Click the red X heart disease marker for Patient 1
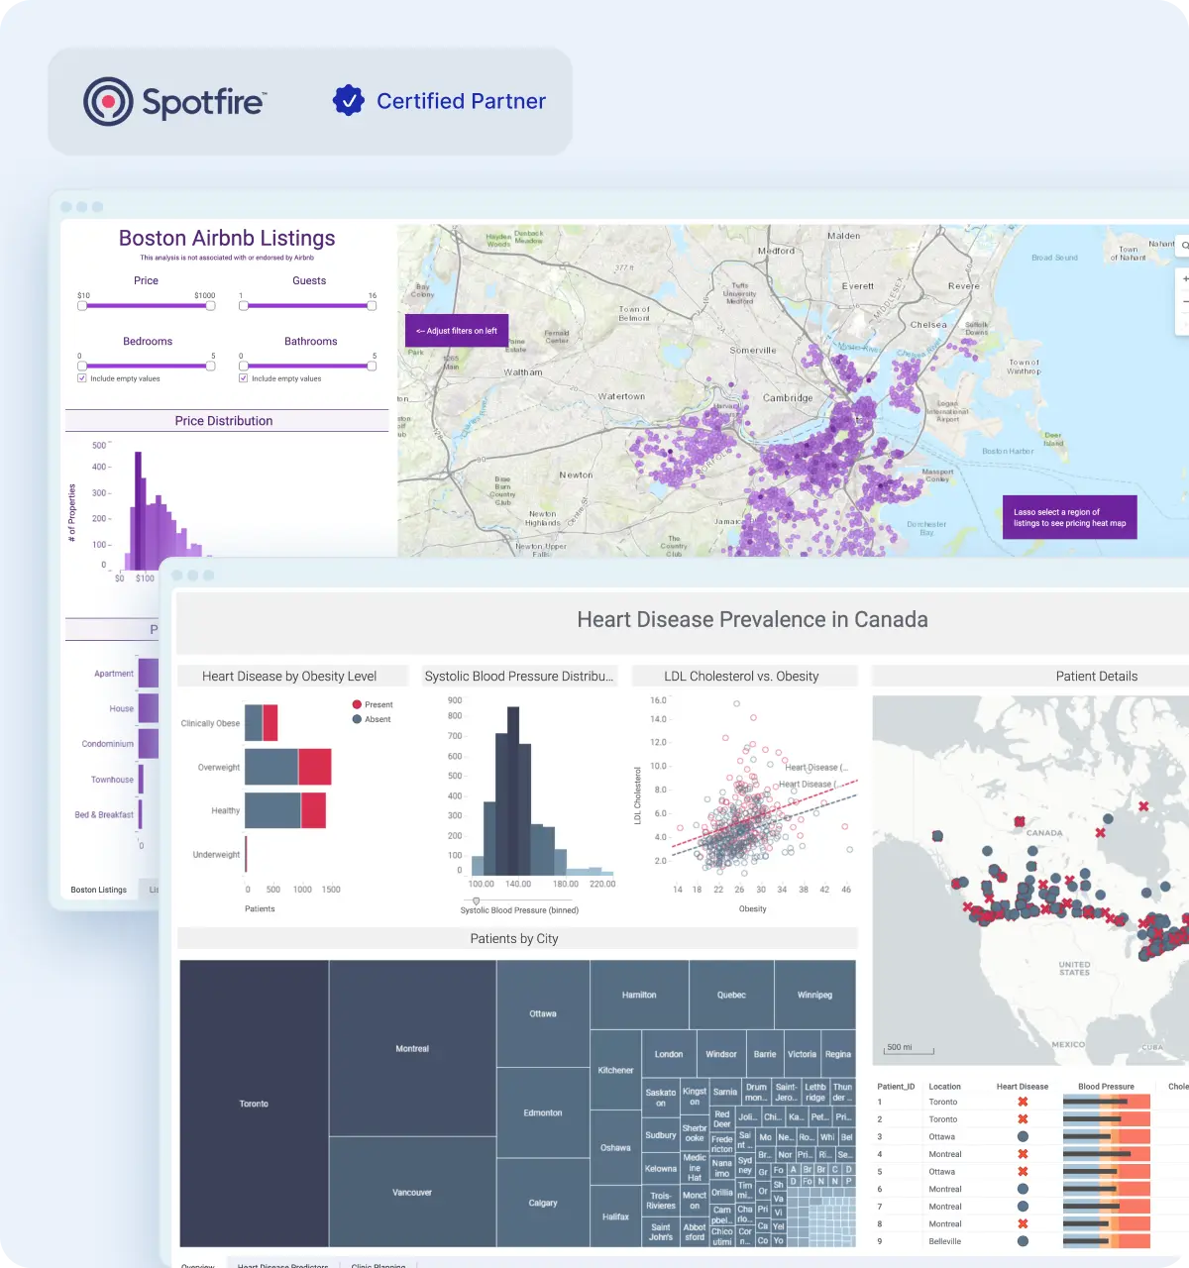1189x1268 pixels. point(1023,1102)
